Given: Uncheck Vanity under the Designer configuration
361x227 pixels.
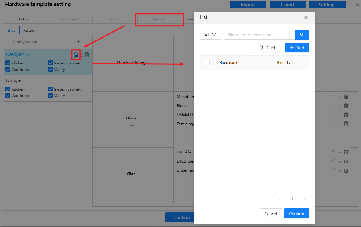Looking at the screenshot, I should [x=50, y=96].
